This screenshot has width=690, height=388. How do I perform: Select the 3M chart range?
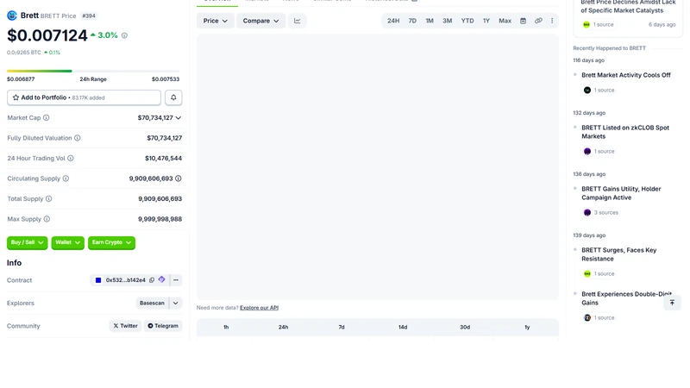point(447,21)
